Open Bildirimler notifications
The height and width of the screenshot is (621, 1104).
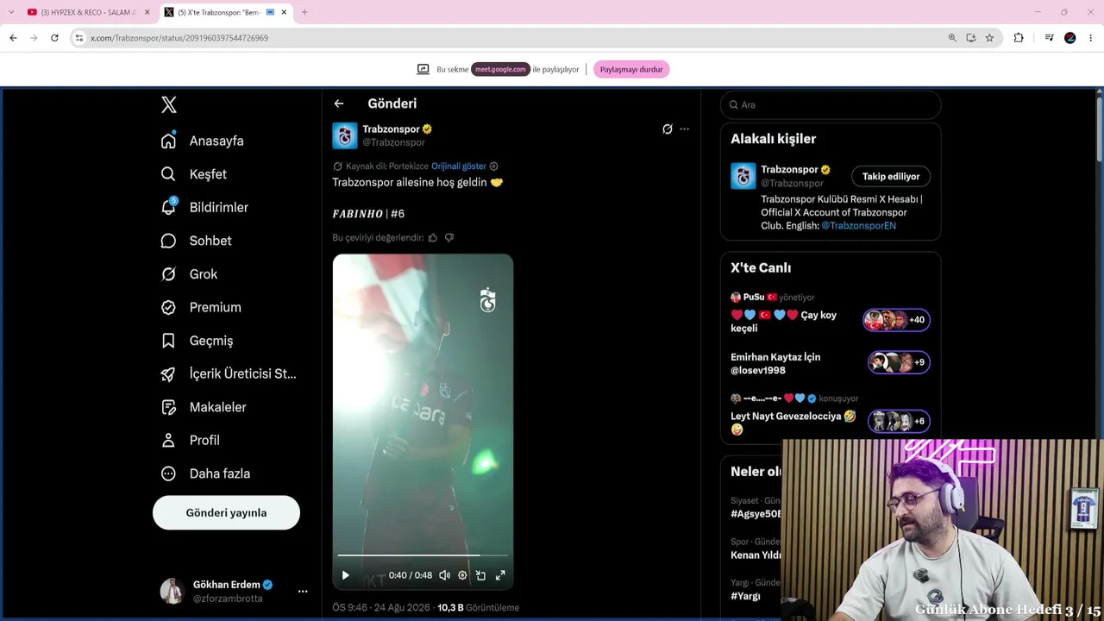[205, 207]
